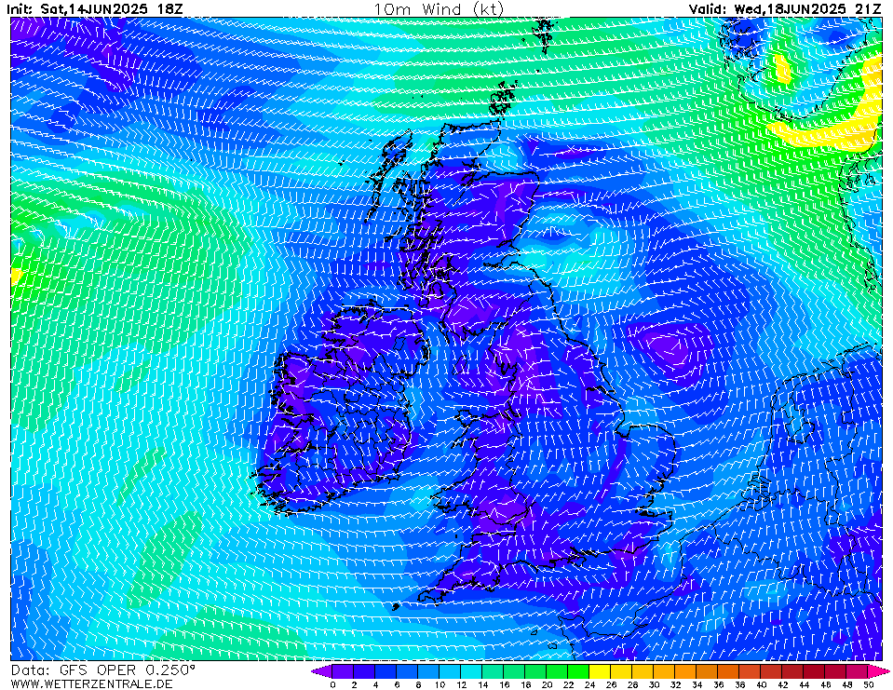Pick the cyan legend swatch between 10 and 12
The width and height of the screenshot is (893, 690).
tap(450, 671)
